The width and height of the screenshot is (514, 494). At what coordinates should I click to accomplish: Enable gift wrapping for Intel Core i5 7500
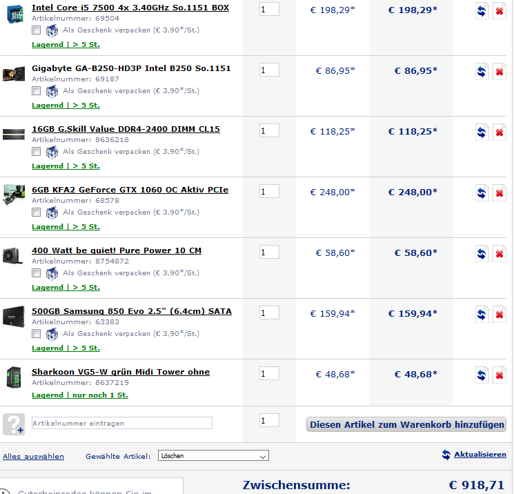37,30
